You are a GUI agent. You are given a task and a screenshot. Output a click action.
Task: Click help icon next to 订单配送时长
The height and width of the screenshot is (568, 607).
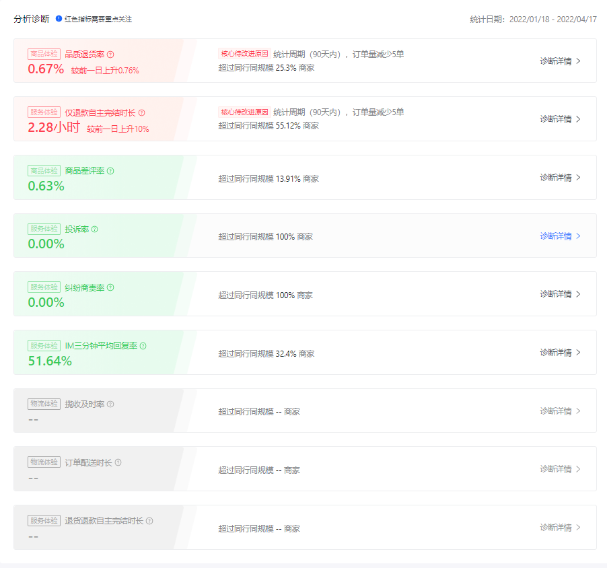[118, 462]
